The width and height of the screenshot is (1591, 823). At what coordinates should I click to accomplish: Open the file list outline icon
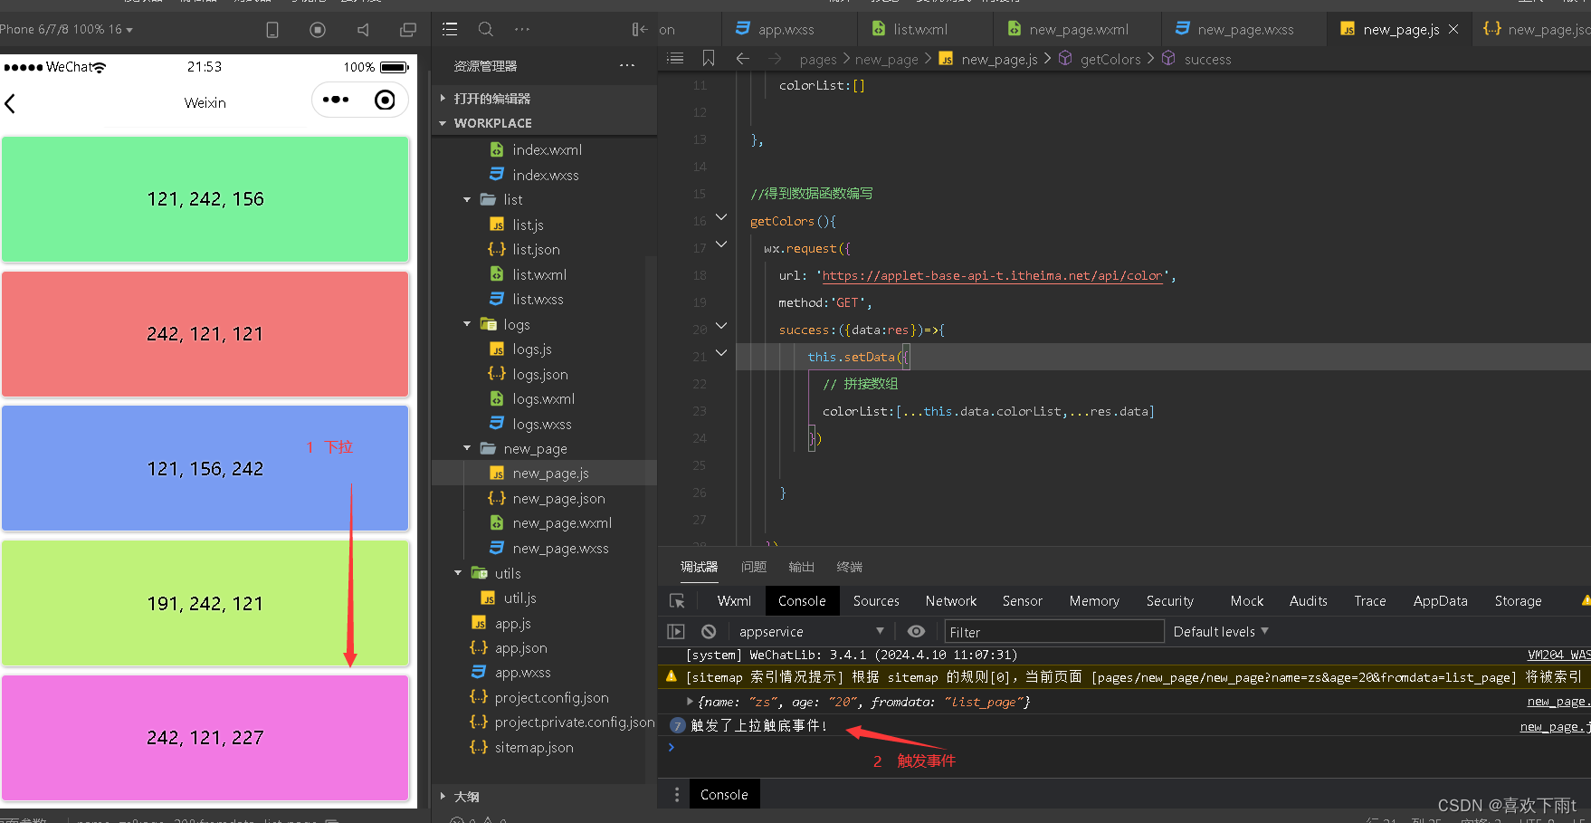pyautogui.click(x=450, y=29)
